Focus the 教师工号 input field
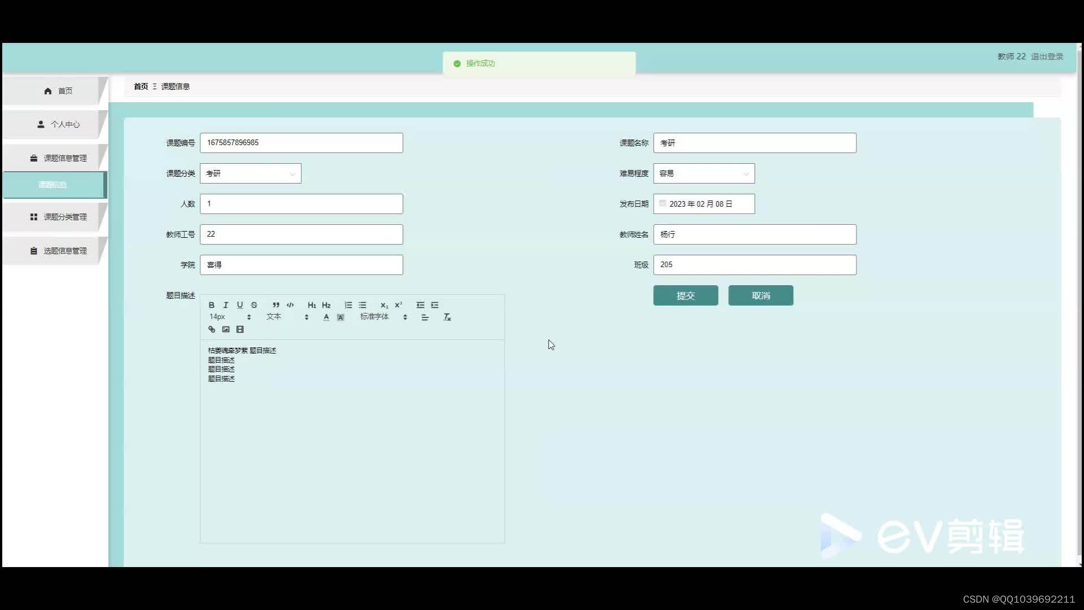This screenshot has width=1084, height=610. (301, 234)
